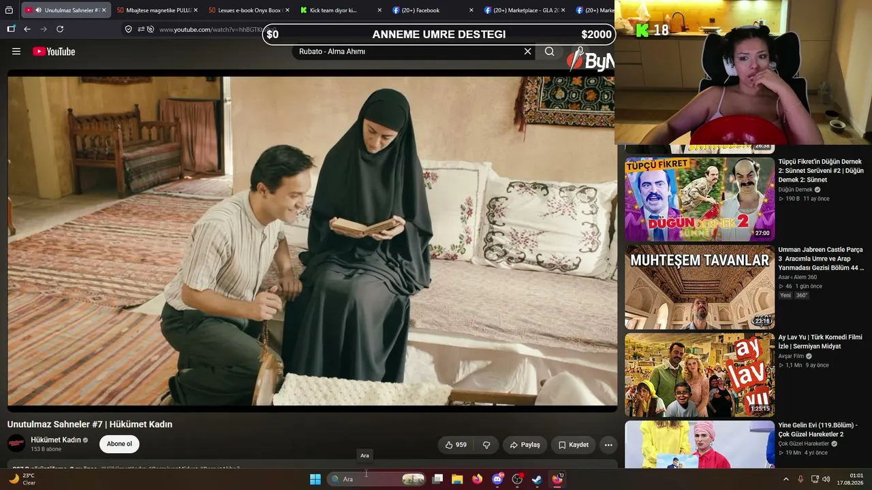Open the Muhteşem Tavanlar video thumbnail
The image size is (872, 490).
700,287
